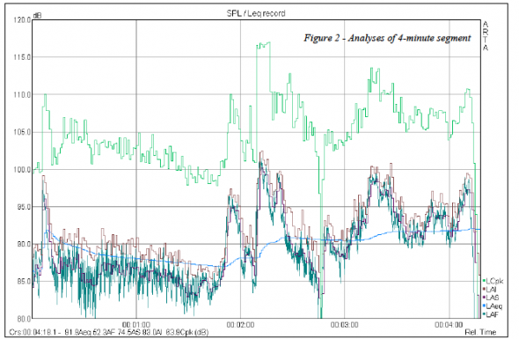519x339 pixels.
Task: Click the 115.0 y-axis value
Action: point(22,57)
